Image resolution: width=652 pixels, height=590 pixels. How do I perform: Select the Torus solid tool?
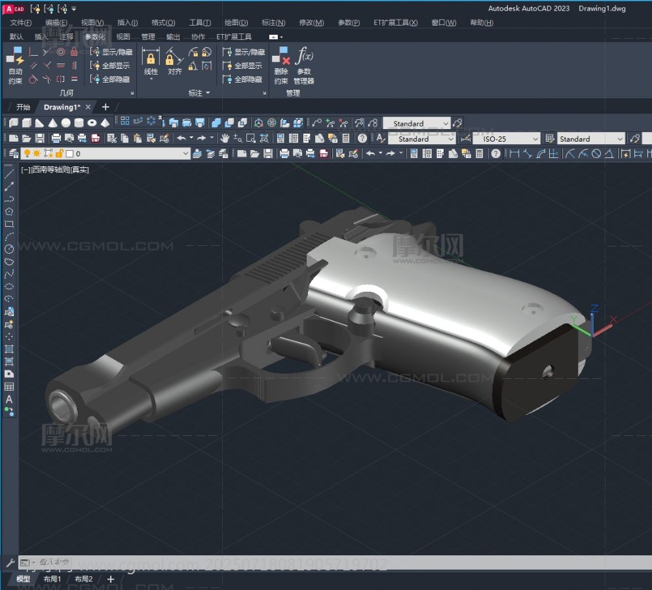[x=92, y=123]
